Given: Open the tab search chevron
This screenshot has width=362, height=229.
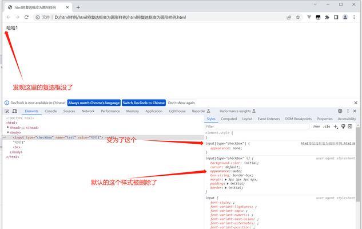Looking at the screenshot, I should [315, 5].
